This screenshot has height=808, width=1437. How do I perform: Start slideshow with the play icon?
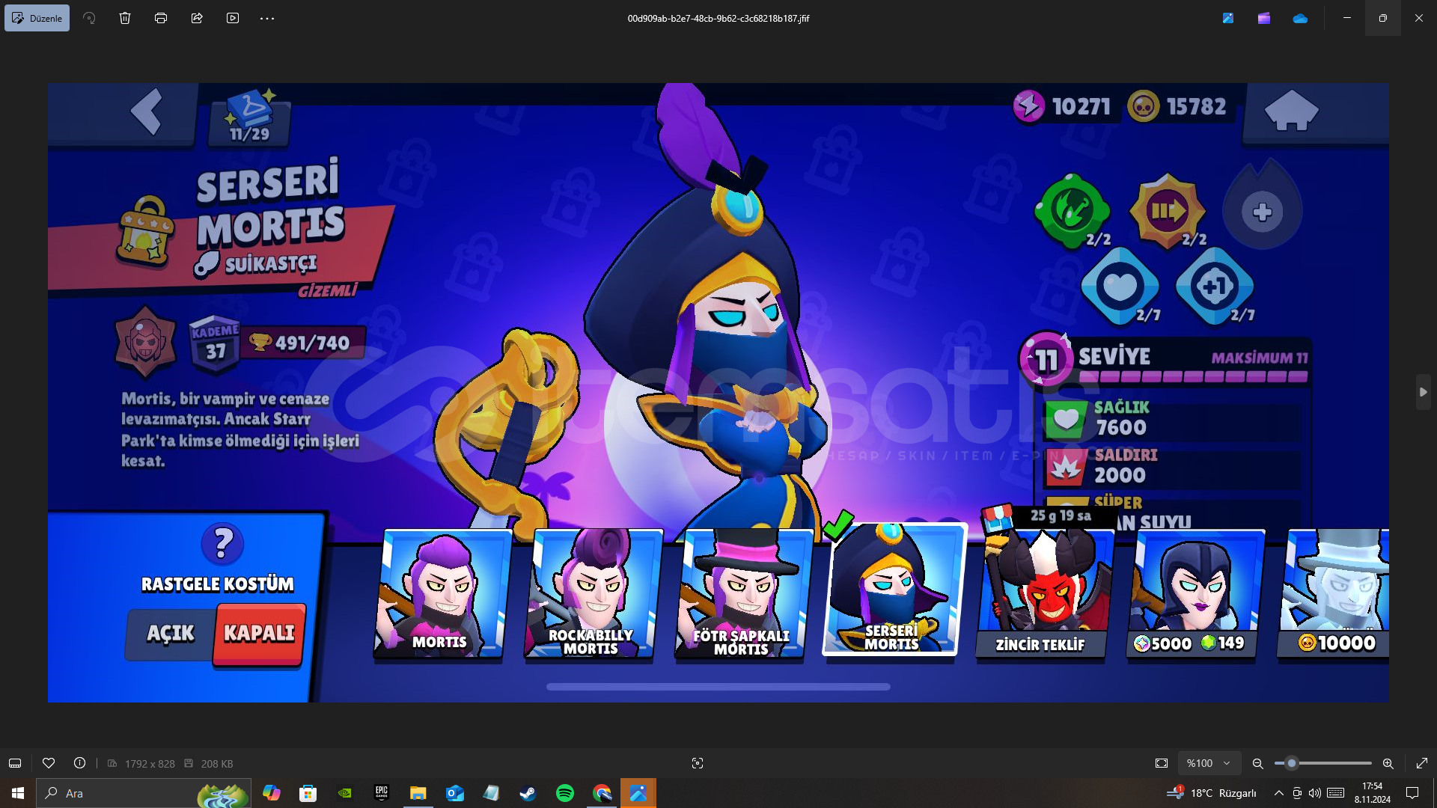point(233,18)
